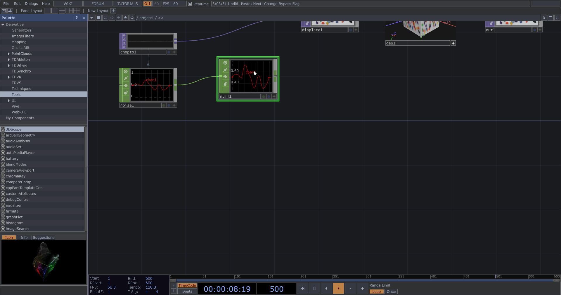Open Palette help question mark
Viewport: 561px width, 295px height.
(x=77, y=18)
